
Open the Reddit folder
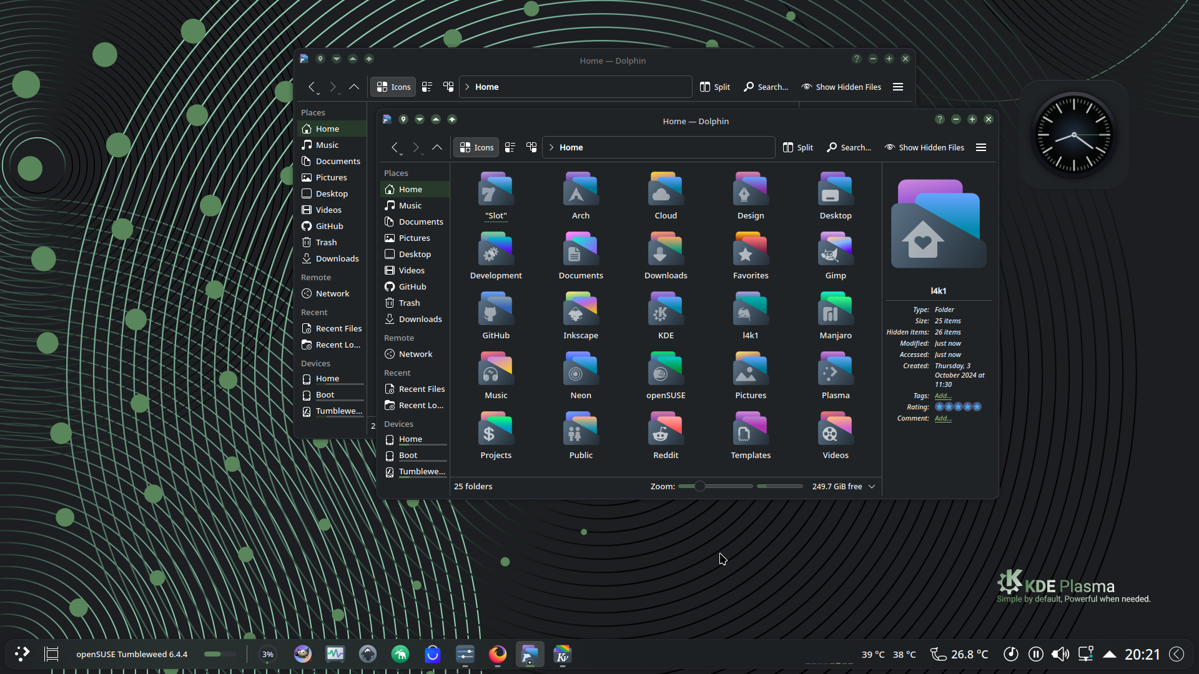[666, 436]
